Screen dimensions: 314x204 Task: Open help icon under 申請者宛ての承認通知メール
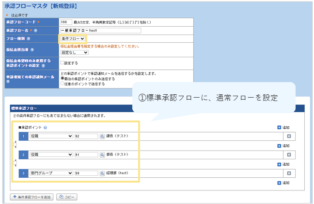point(8,81)
